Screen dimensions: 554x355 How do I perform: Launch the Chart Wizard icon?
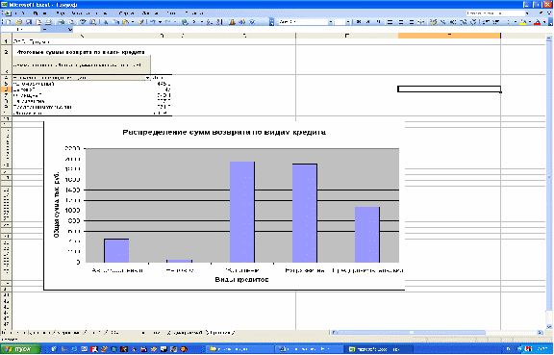[x=232, y=22]
